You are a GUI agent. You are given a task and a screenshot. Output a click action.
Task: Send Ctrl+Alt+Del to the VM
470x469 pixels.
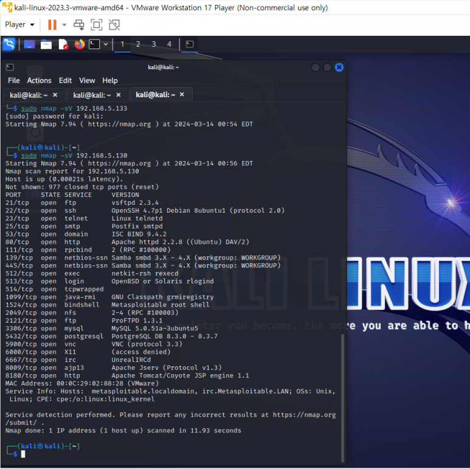pos(79,24)
